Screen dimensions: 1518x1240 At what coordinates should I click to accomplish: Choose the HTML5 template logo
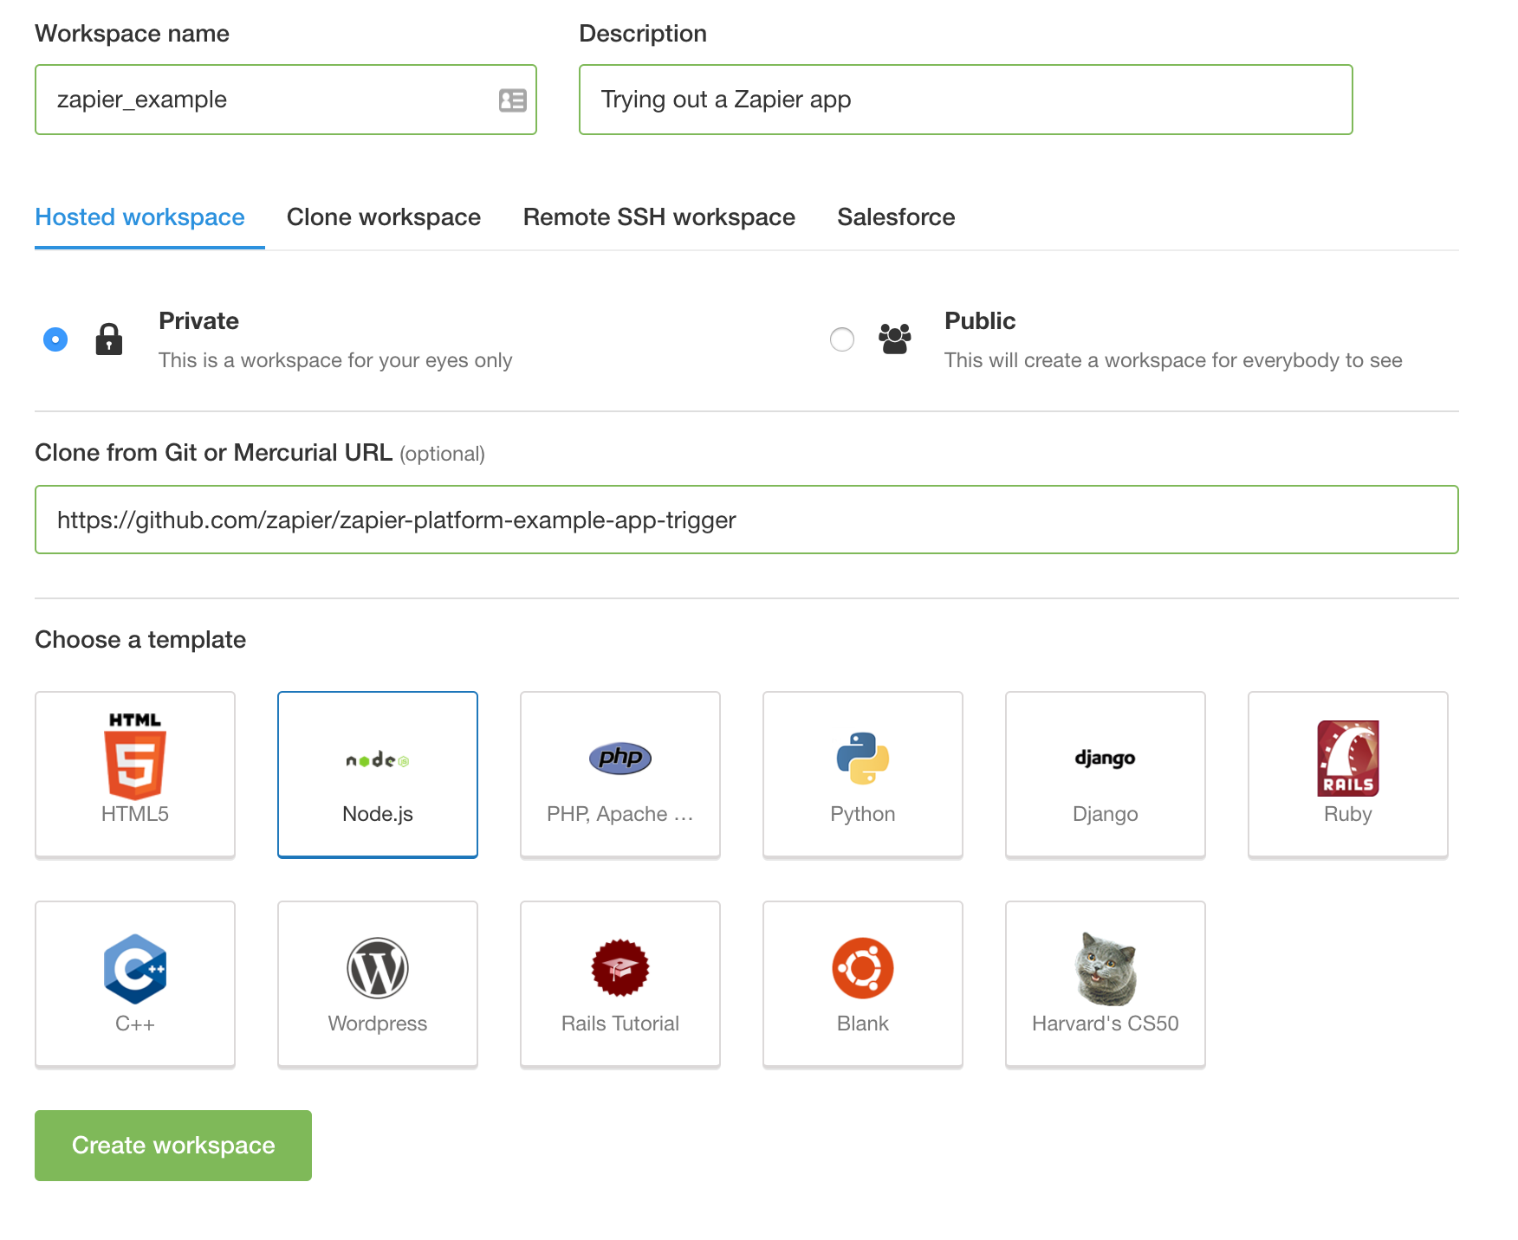(x=135, y=755)
